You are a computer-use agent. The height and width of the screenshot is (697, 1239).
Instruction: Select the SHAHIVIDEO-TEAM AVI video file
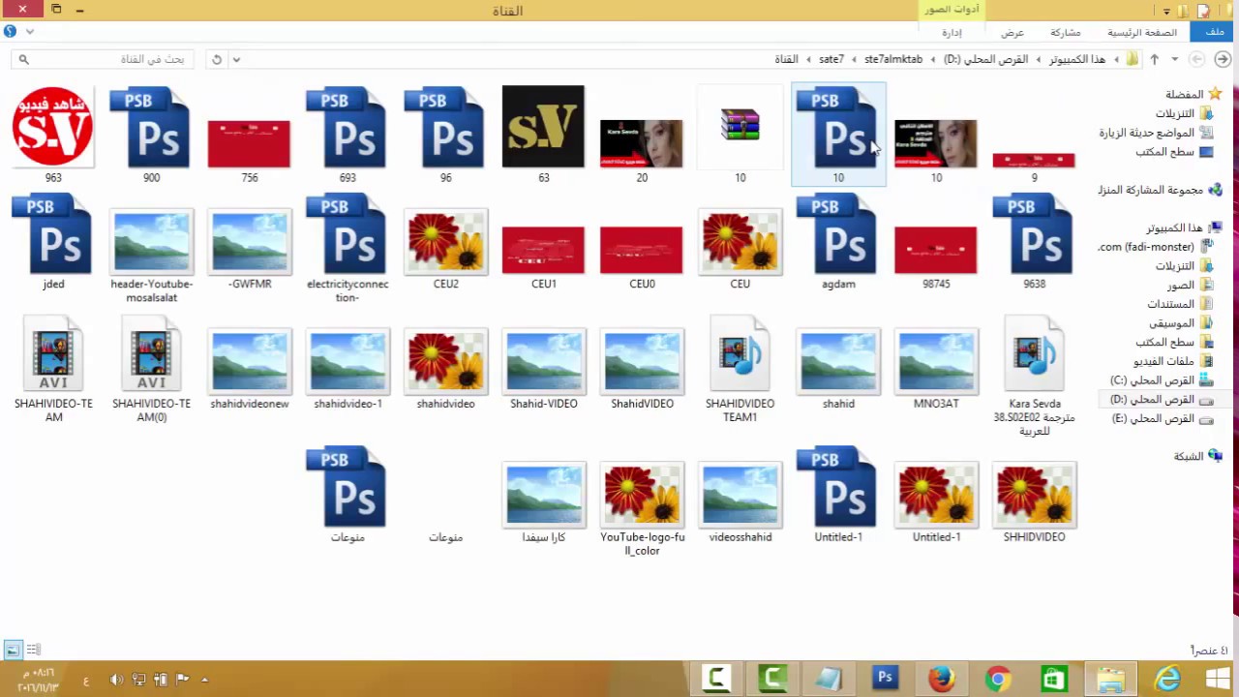[53, 368]
